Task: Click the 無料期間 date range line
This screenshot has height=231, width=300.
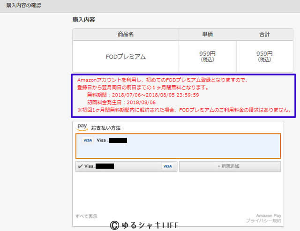Action: click(x=143, y=95)
